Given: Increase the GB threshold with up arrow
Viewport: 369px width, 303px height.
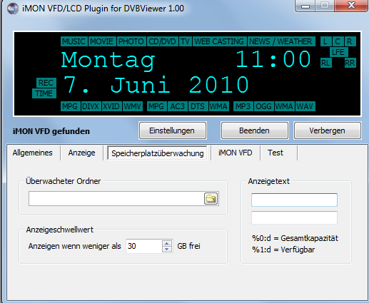Looking at the screenshot, I should [x=166, y=243].
